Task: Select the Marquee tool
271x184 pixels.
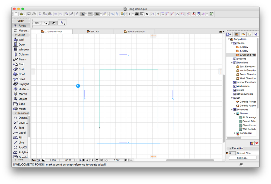Action: tap(21, 31)
